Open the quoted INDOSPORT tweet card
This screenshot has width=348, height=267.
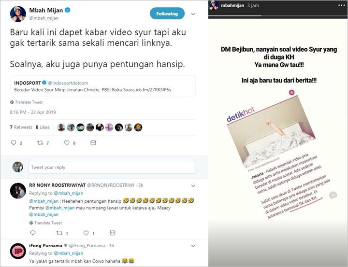click(x=103, y=86)
